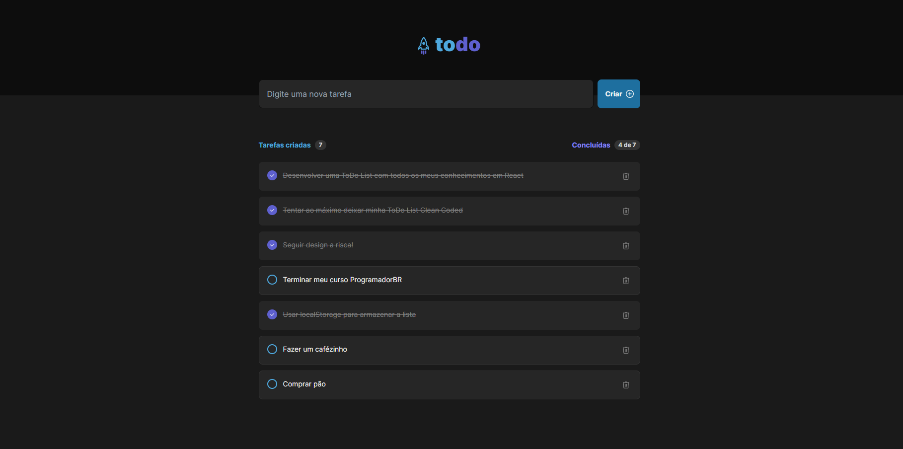The width and height of the screenshot is (903, 449).
Task: Delete 'Seguir design a risca!' with trash icon
Action: [x=625, y=245]
